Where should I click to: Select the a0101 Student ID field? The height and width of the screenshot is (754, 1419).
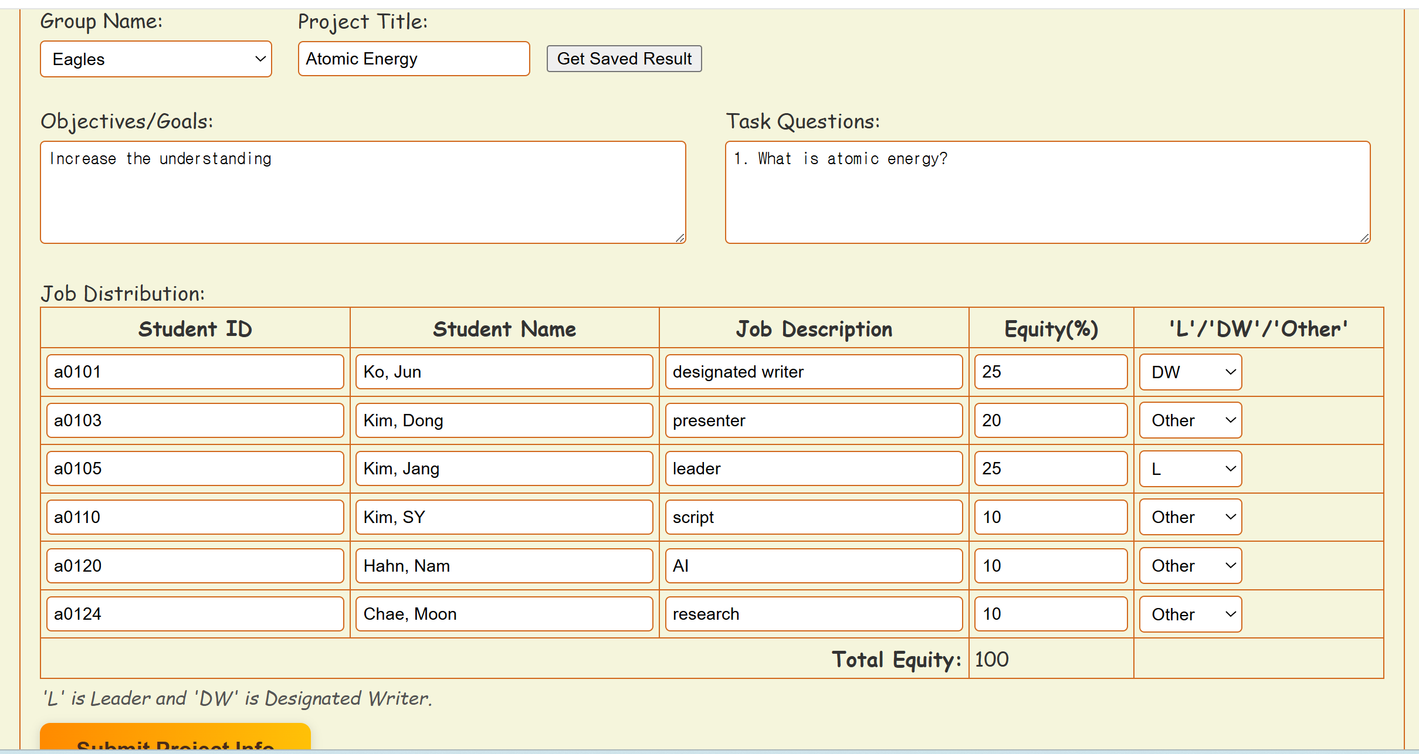coord(195,372)
